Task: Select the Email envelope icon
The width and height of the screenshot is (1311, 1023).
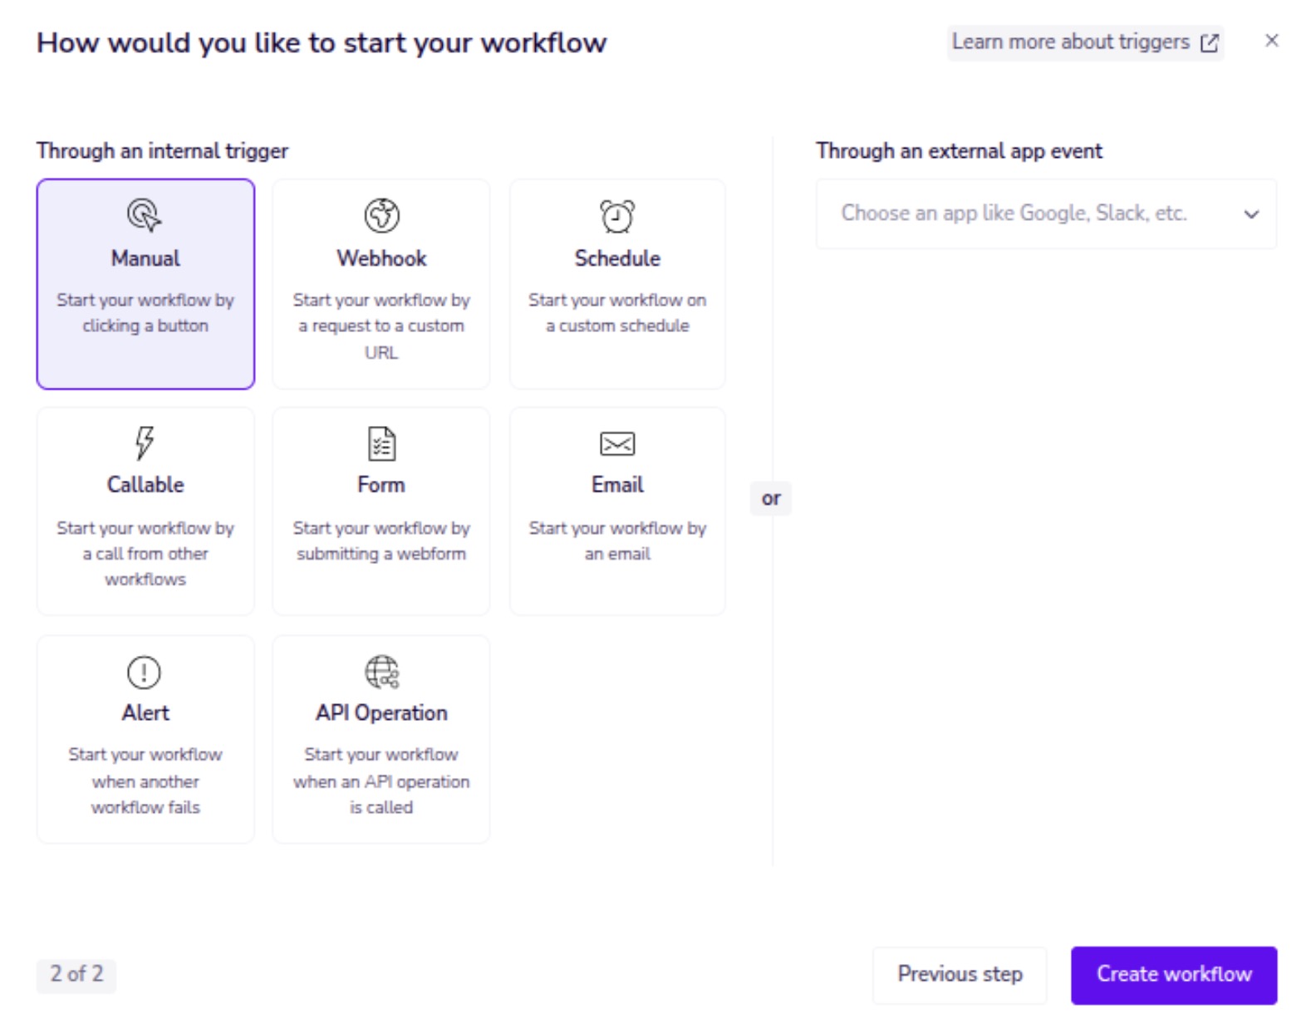Action: (616, 443)
